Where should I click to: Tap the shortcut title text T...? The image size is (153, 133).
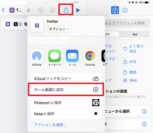(19, 10)
